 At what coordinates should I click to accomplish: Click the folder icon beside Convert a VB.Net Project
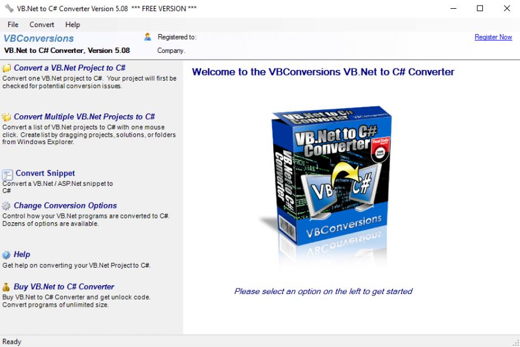click(x=6, y=68)
